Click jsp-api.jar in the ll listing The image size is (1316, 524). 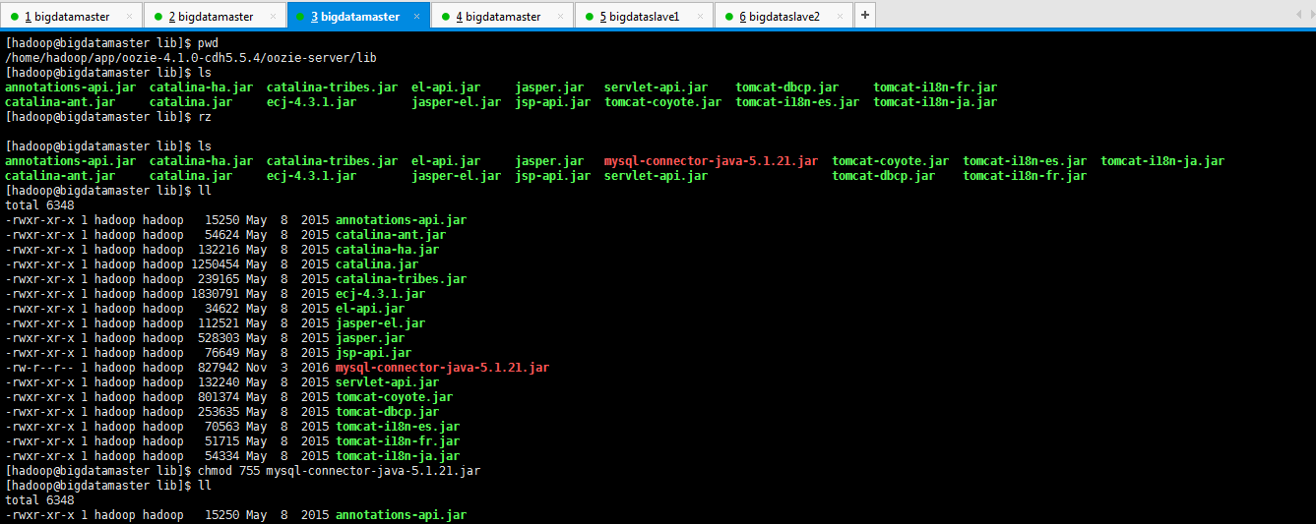[x=373, y=353]
